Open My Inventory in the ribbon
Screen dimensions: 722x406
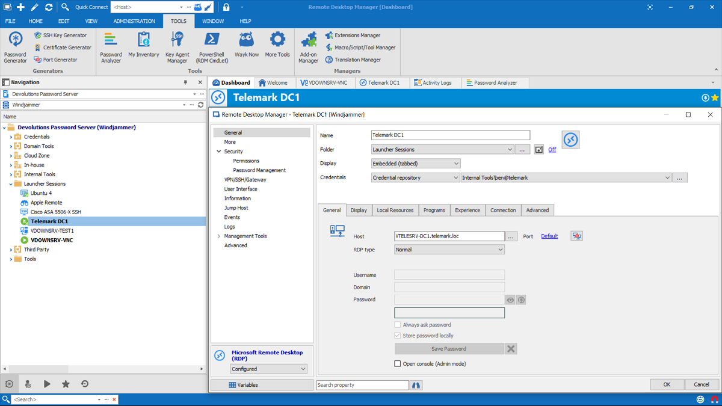pyautogui.click(x=144, y=46)
